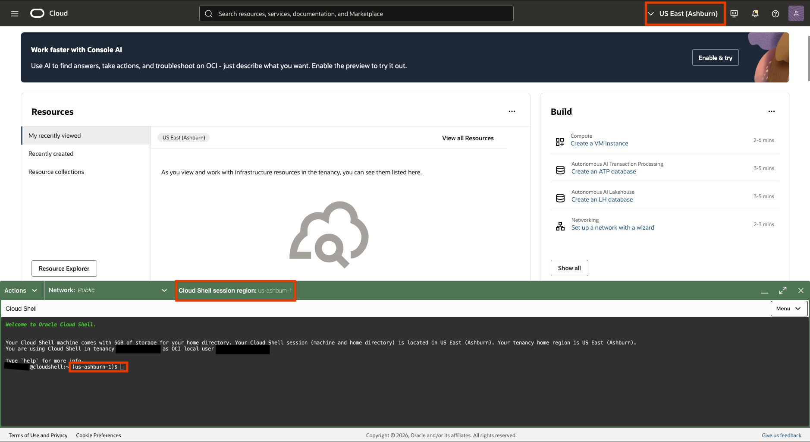Click the Oracle Cloud logo

pos(49,13)
